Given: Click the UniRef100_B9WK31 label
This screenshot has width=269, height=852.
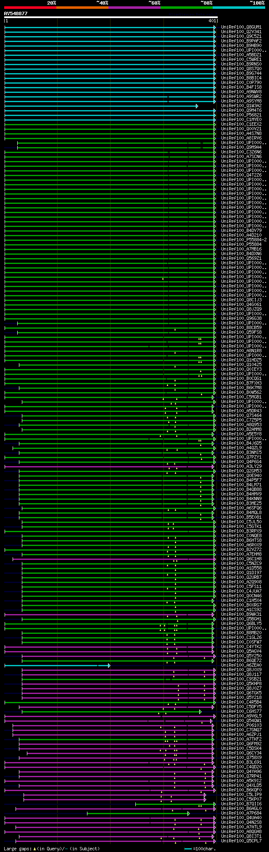Looking at the screenshot, I should (241, 615).
